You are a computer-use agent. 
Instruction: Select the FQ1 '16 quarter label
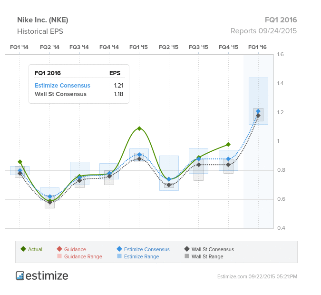coord(258,47)
